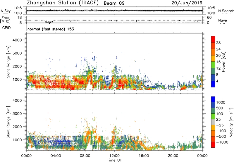
Task: Click the red top segment of Power colorbar
Action: (213, 39)
